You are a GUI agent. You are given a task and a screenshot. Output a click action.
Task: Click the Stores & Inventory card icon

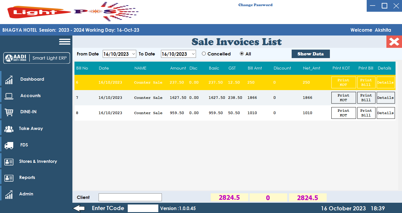9,161
